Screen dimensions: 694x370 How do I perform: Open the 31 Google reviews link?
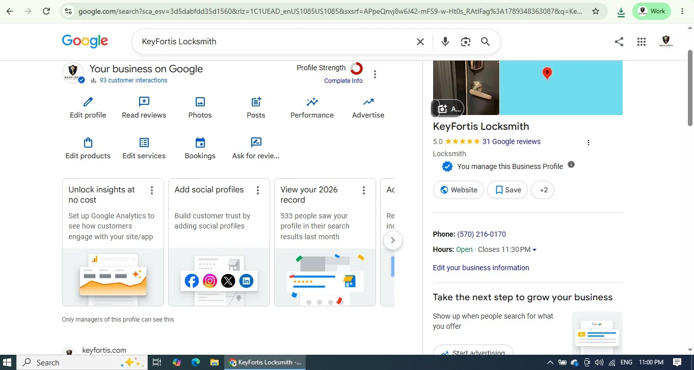coord(512,141)
